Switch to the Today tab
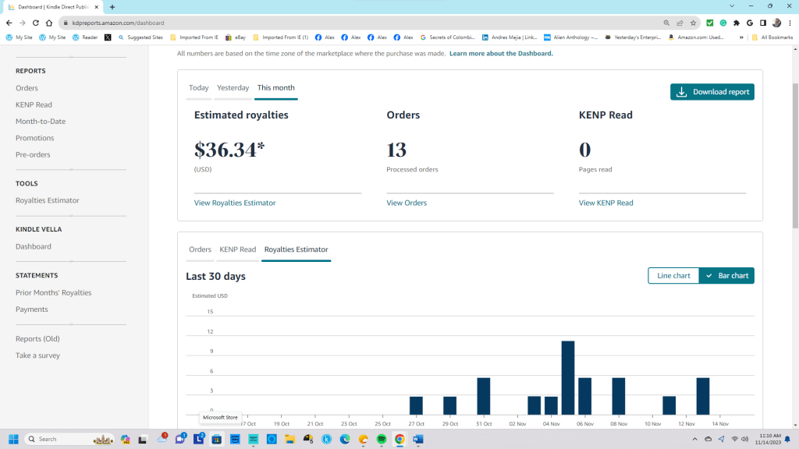 coord(199,88)
